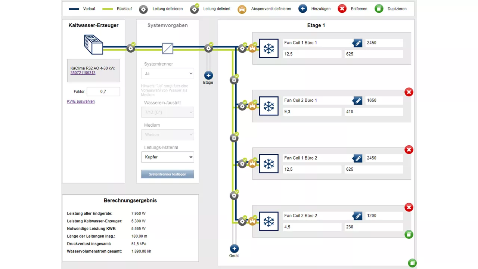This screenshot has height=269, width=478.
Task: Click the 2450 value field of Fan Coil 1 Büro 2
Action: tap(384, 158)
